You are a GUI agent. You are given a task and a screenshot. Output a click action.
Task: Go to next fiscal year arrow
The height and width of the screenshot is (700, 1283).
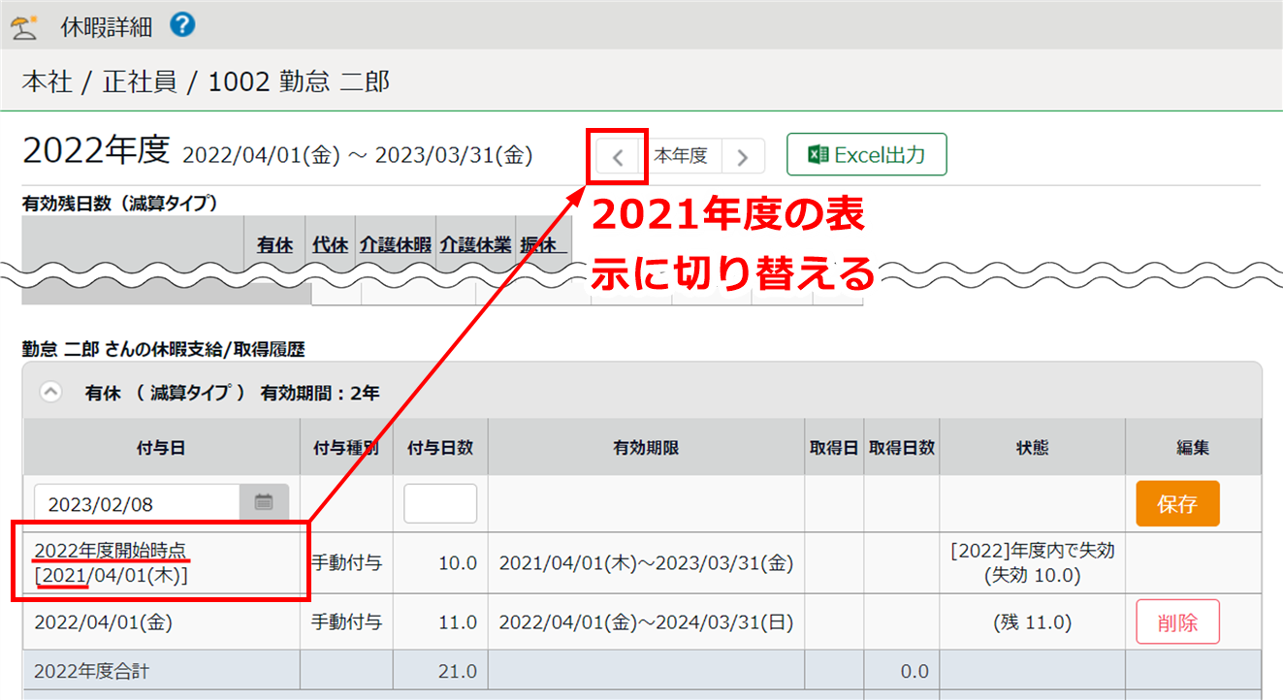[743, 155]
